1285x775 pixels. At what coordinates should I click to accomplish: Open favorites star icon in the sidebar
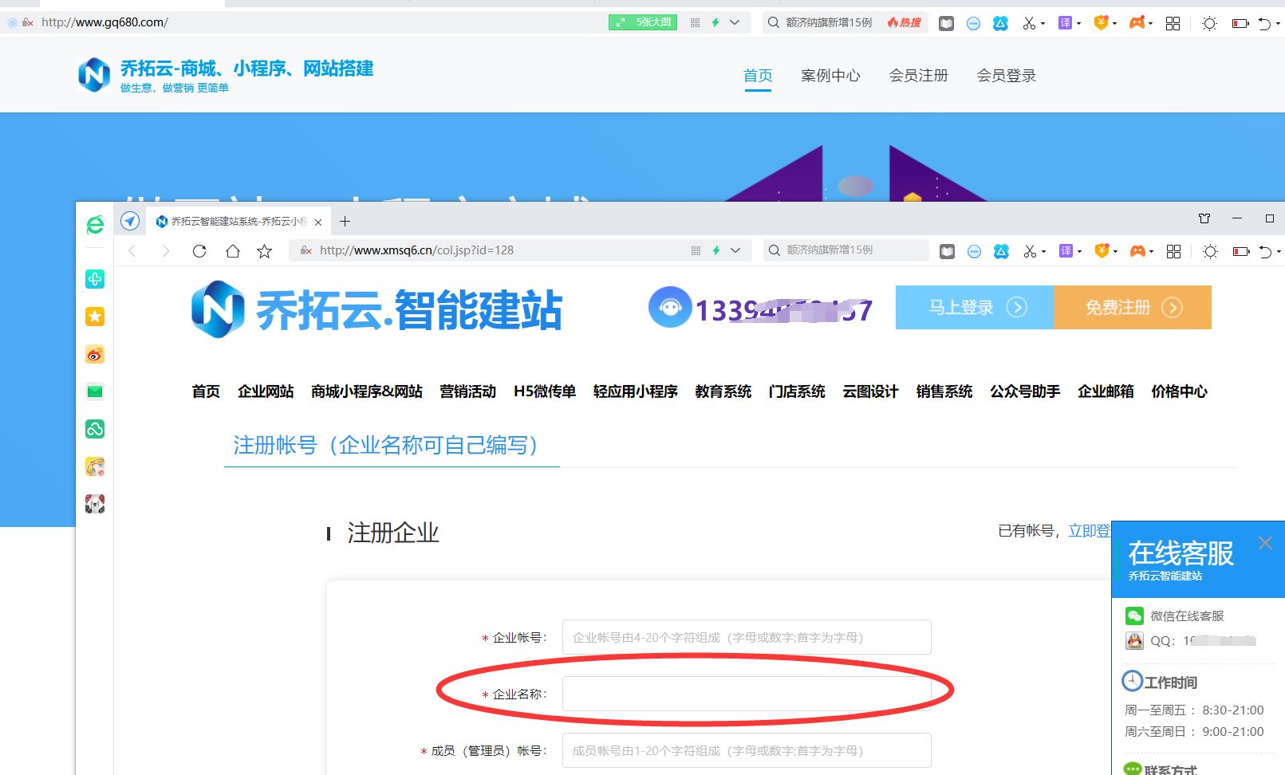95,317
